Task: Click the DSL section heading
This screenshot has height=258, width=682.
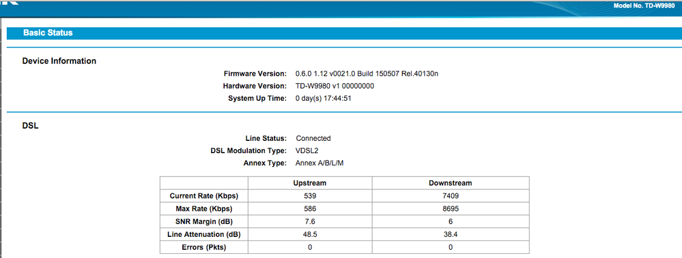Action: point(31,126)
